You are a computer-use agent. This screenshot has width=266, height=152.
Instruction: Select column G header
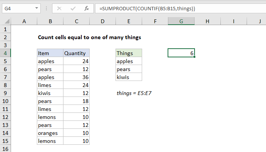[x=181, y=21]
